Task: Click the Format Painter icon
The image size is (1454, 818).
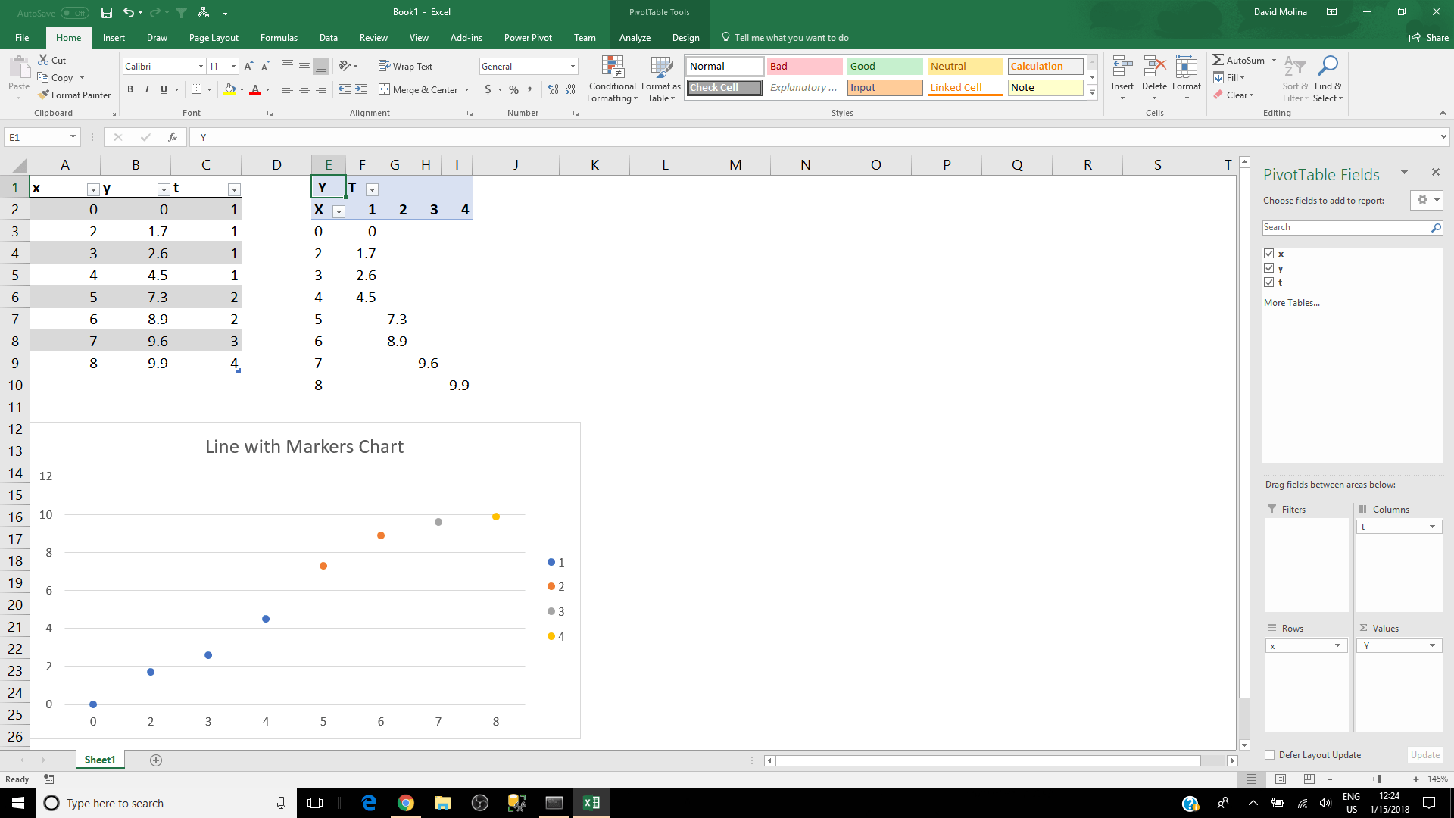Action: tap(44, 95)
